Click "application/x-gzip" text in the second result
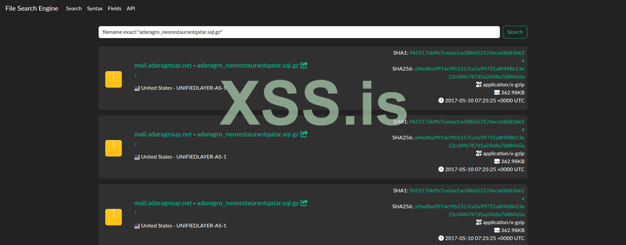 [x=504, y=154]
